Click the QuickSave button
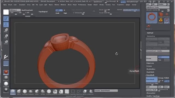The image size is (175, 98). coord(98,2)
